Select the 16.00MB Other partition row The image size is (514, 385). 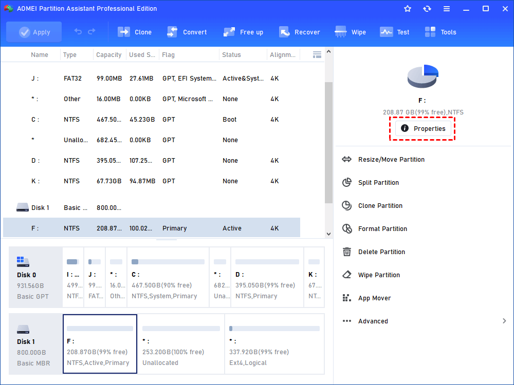152,99
